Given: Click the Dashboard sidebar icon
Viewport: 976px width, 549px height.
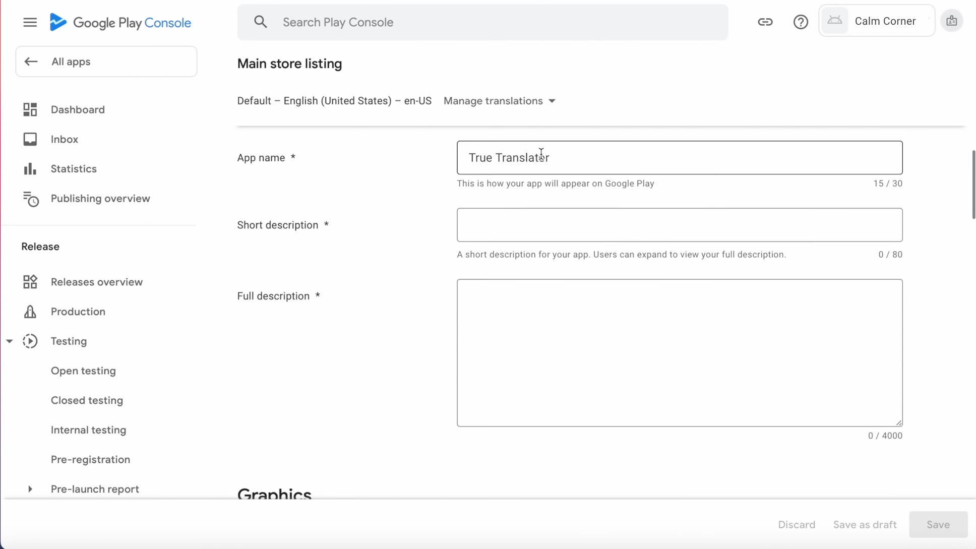Looking at the screenshot, I should (x=30, y=109).
